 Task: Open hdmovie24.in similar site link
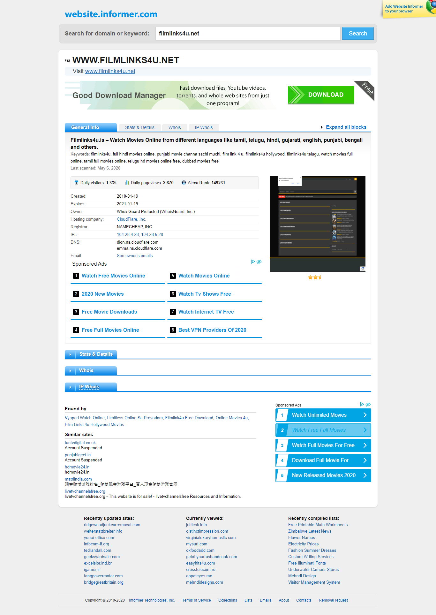[77, 467]
